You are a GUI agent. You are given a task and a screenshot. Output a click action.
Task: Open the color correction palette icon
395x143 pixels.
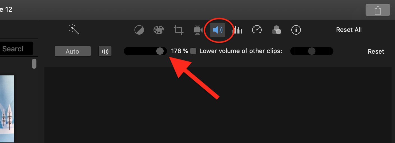coord(159,30)
